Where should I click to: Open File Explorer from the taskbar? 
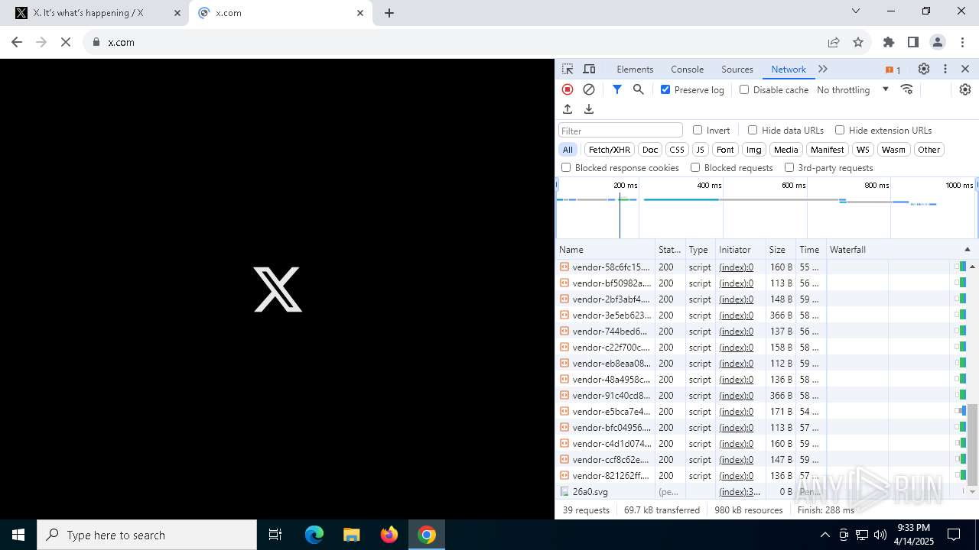[x=352, y=535]
